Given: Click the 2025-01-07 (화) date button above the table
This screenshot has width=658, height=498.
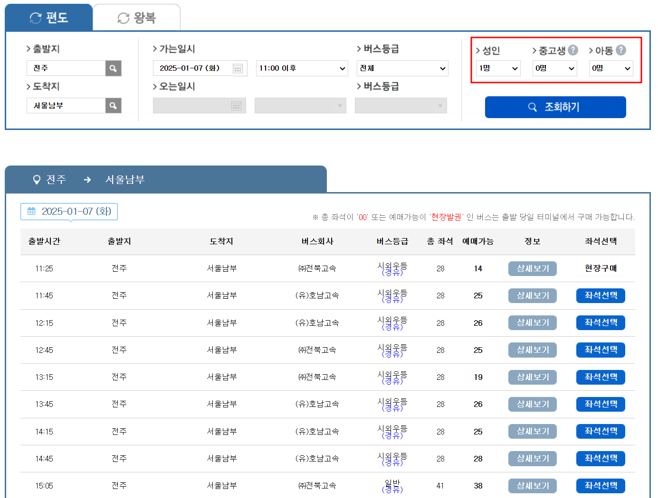Looking at the screenshot, I should [x=69, y=212].
